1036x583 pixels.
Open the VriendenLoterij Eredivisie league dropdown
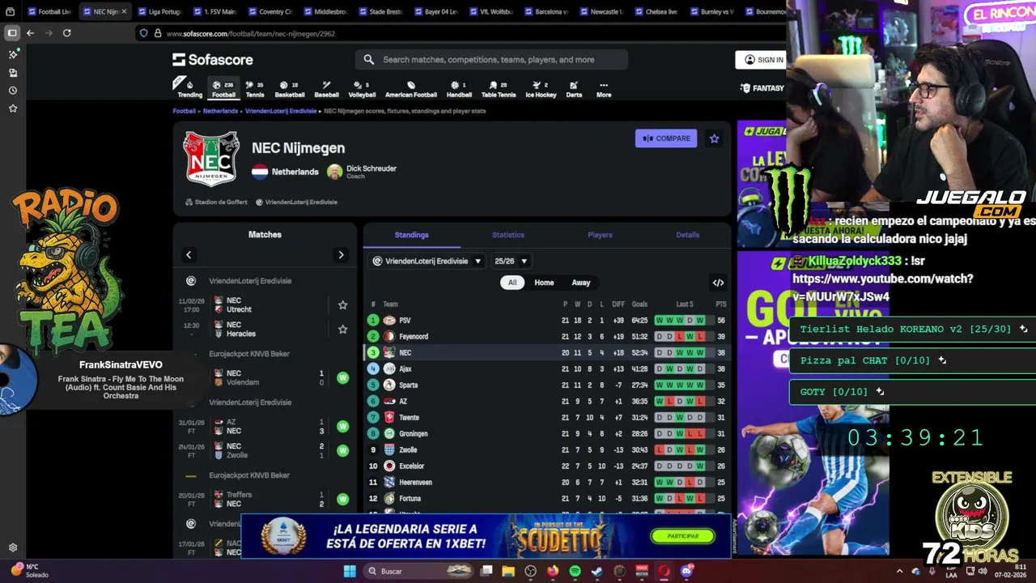[x=427, y=261]
